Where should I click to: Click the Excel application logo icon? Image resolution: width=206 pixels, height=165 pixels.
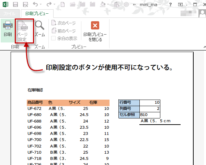[6, 4]
